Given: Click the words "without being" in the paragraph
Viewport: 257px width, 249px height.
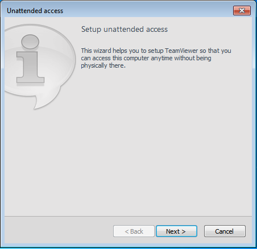Looking at the screenshot, I should click(x=193, y=58).
